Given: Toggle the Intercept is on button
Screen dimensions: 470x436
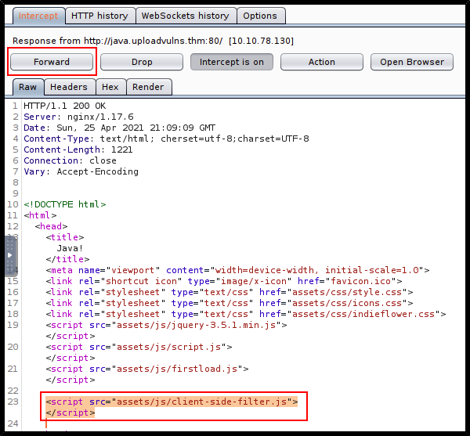Looking at the screenshot, I should click(x=232, y=62).
